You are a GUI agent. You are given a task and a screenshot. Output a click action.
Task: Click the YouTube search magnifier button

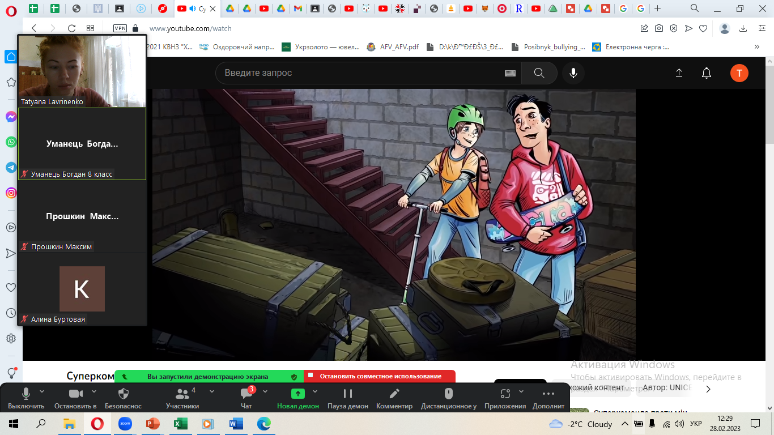pos(539,73)
